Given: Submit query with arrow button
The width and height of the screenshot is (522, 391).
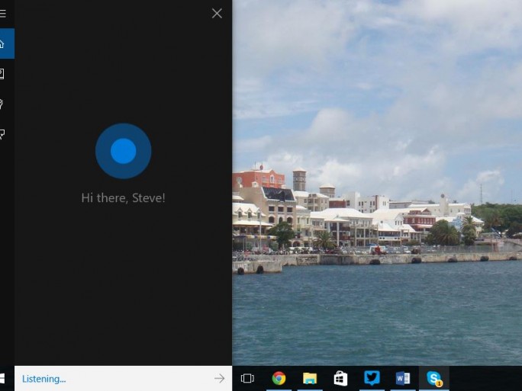Looking at the screenshot, I should 219,378.
